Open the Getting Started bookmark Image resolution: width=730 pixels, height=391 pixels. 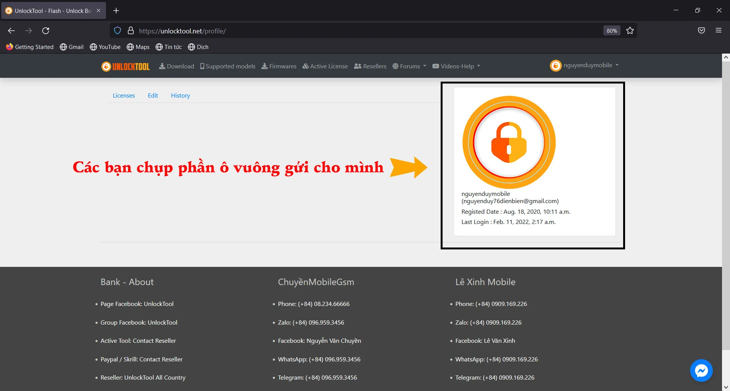pos(30,47)
